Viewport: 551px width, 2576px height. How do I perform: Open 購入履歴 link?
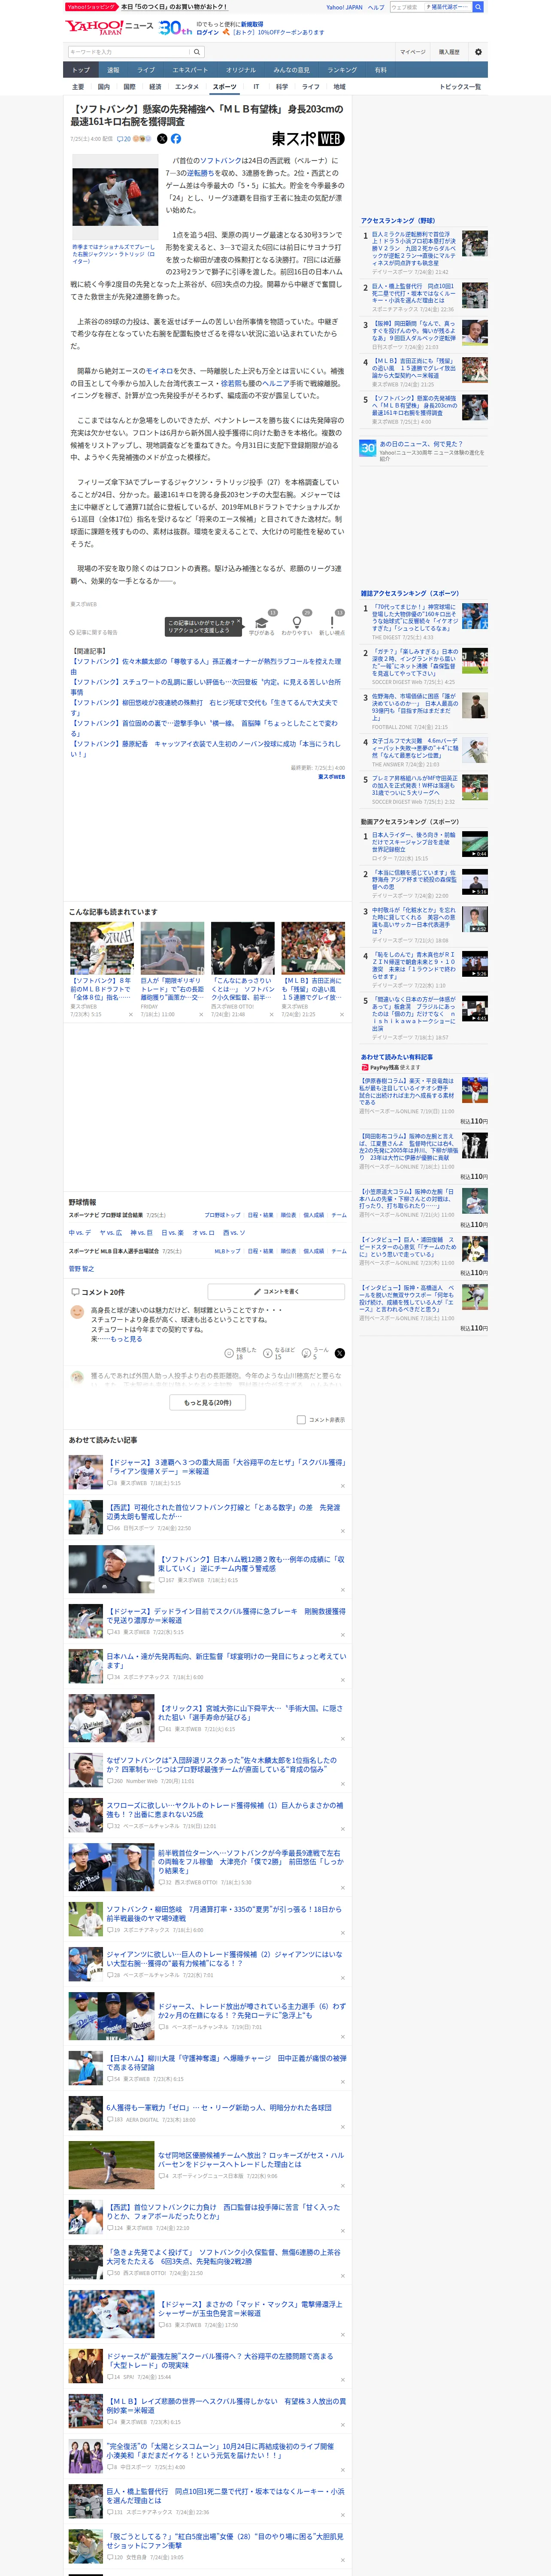[x=449, y=52]
